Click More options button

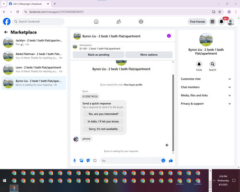click(149, 55)
